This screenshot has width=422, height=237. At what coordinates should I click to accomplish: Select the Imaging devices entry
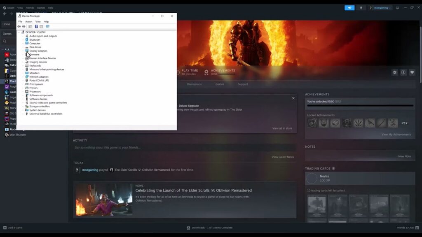point(38,62)
